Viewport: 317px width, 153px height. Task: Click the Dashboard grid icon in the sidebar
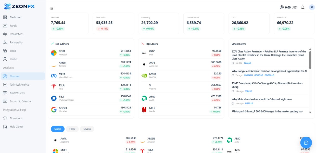click(x=5, y=17)
